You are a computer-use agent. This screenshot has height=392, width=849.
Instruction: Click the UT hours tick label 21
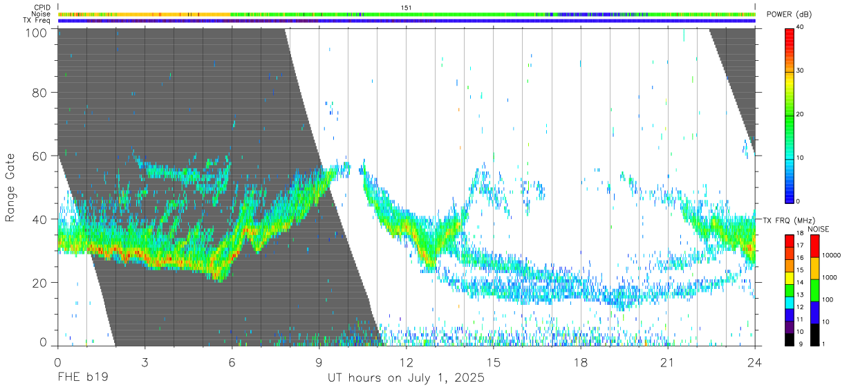[667, 362]
